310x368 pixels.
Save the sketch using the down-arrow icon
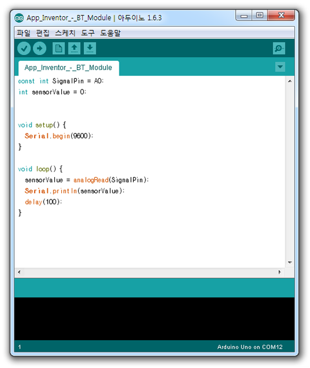(x=90, y=49)
